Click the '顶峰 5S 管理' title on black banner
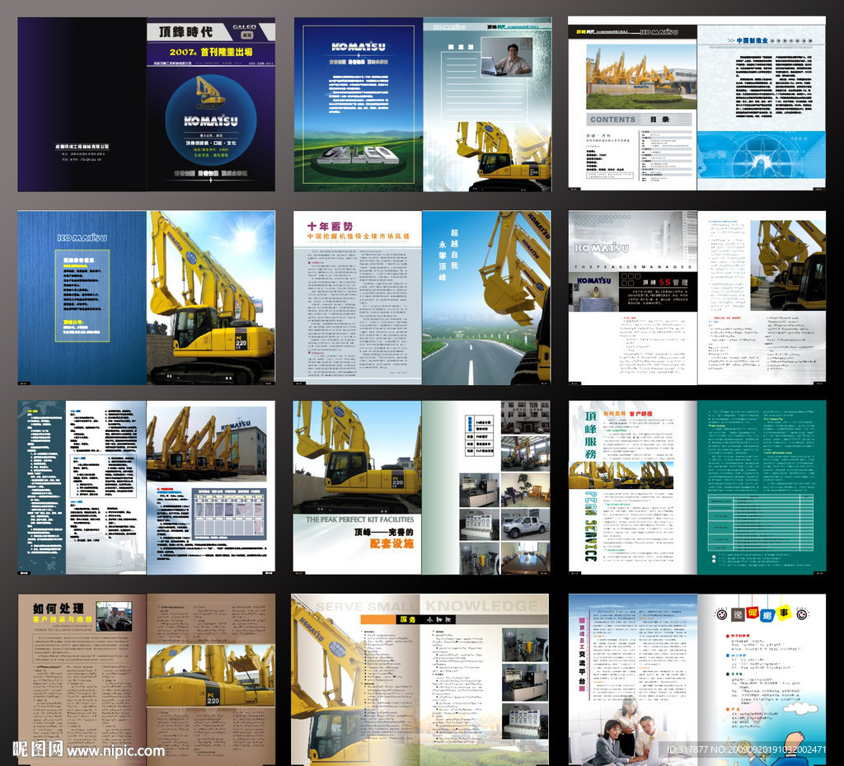 click(665, 282)
